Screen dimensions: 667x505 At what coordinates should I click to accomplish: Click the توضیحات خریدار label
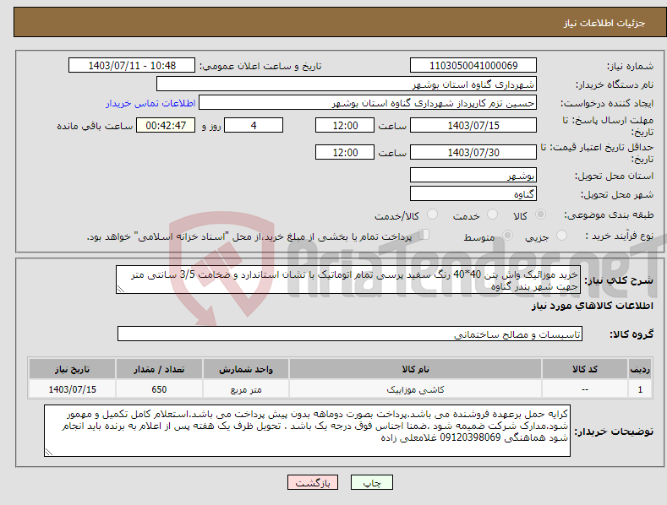(x=614, y=432)
